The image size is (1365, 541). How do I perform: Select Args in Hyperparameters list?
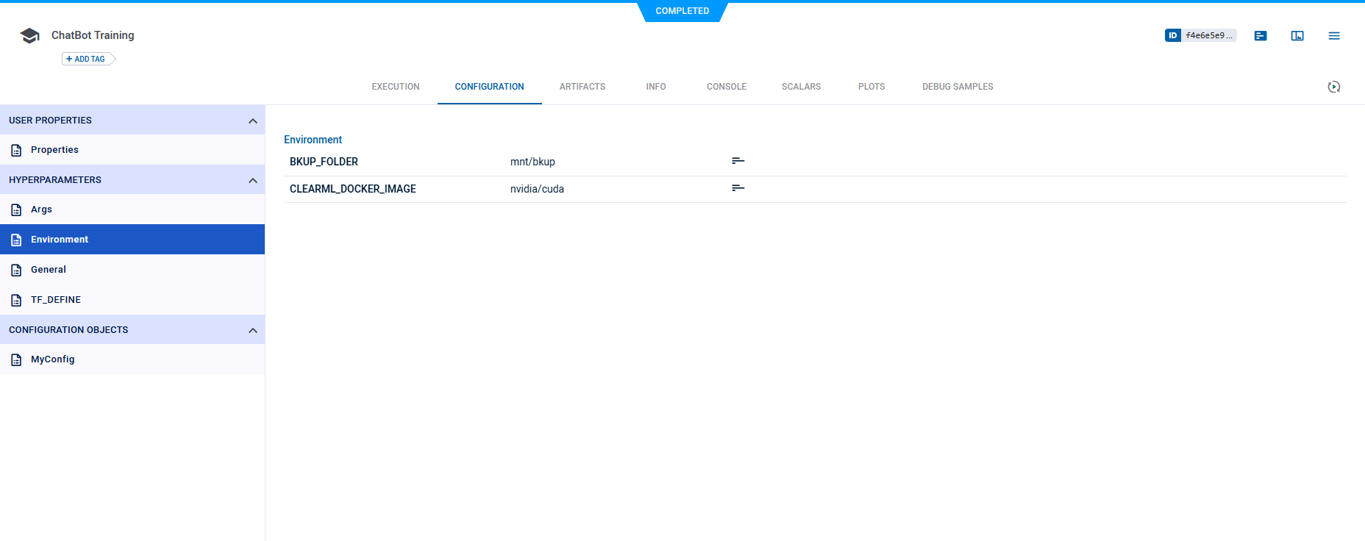point(41,209)
